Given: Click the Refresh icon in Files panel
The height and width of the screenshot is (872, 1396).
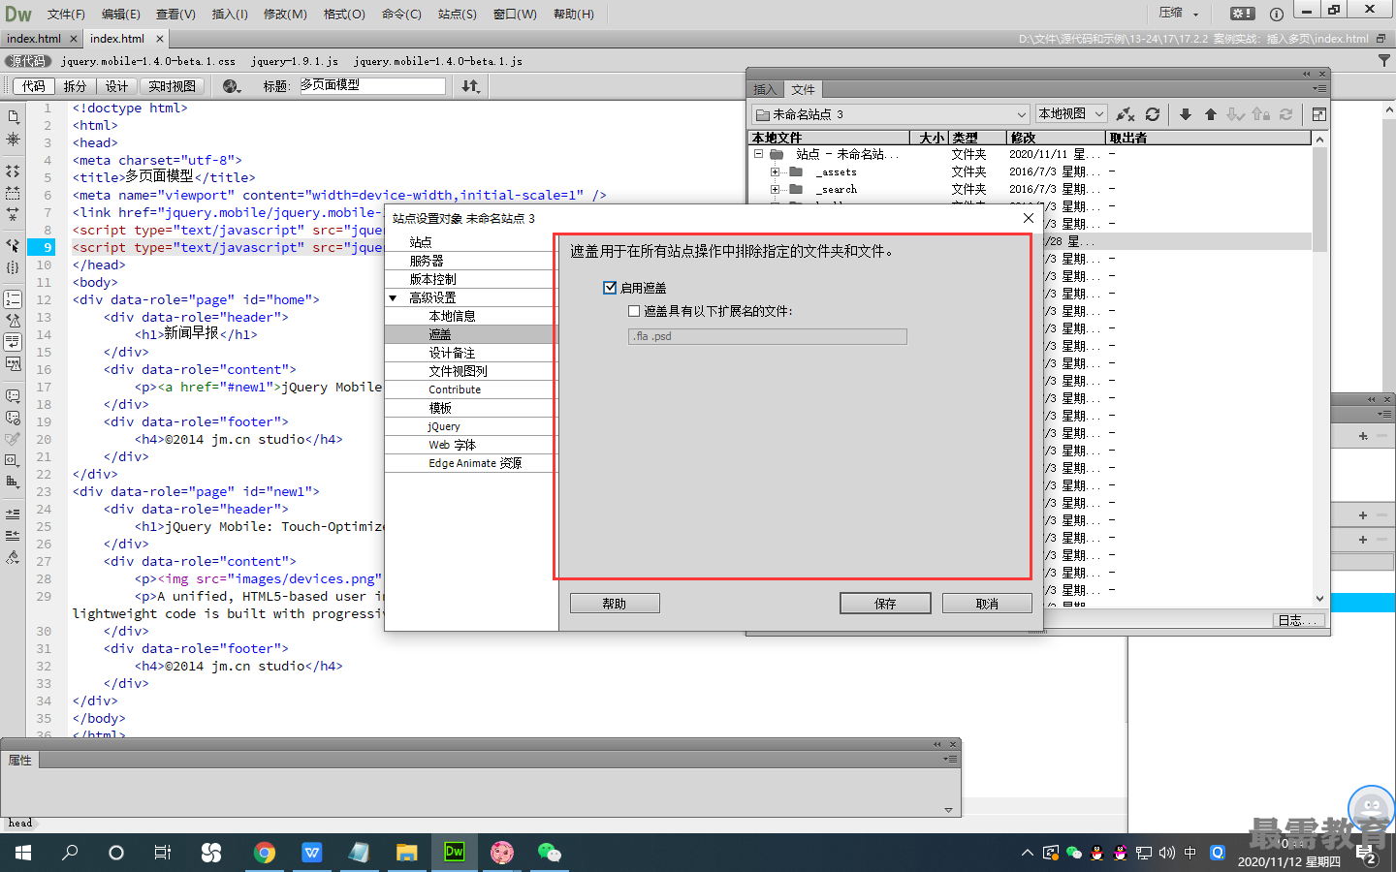Looking at the screenshot, I should click(x=1153, y=114).
